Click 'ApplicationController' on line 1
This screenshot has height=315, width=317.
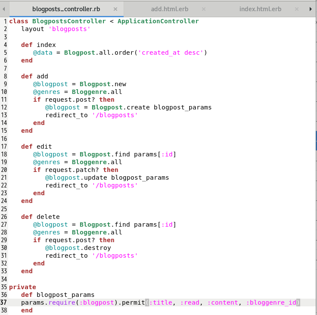click(158, 21)
